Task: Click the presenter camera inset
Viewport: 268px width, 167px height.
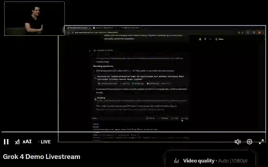Action: [x=34, y=19]
